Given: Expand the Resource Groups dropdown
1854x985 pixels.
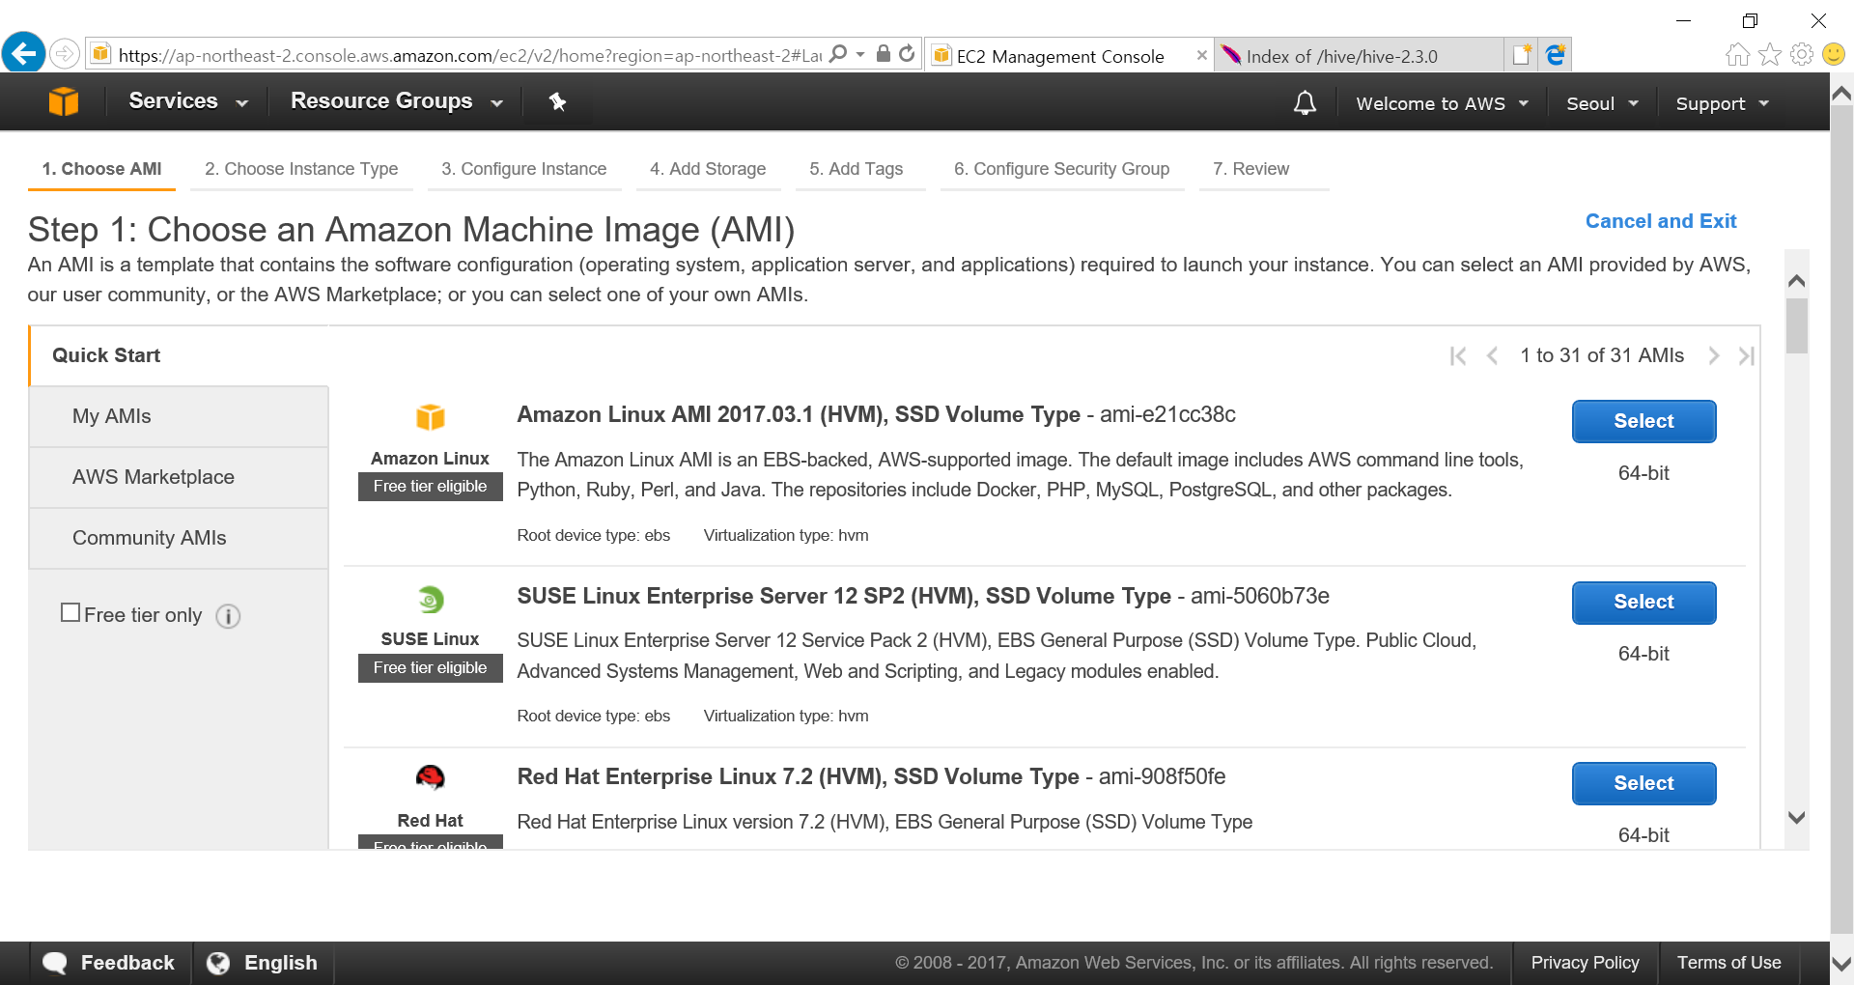Looking at the screenshot, I should (397, 101).
